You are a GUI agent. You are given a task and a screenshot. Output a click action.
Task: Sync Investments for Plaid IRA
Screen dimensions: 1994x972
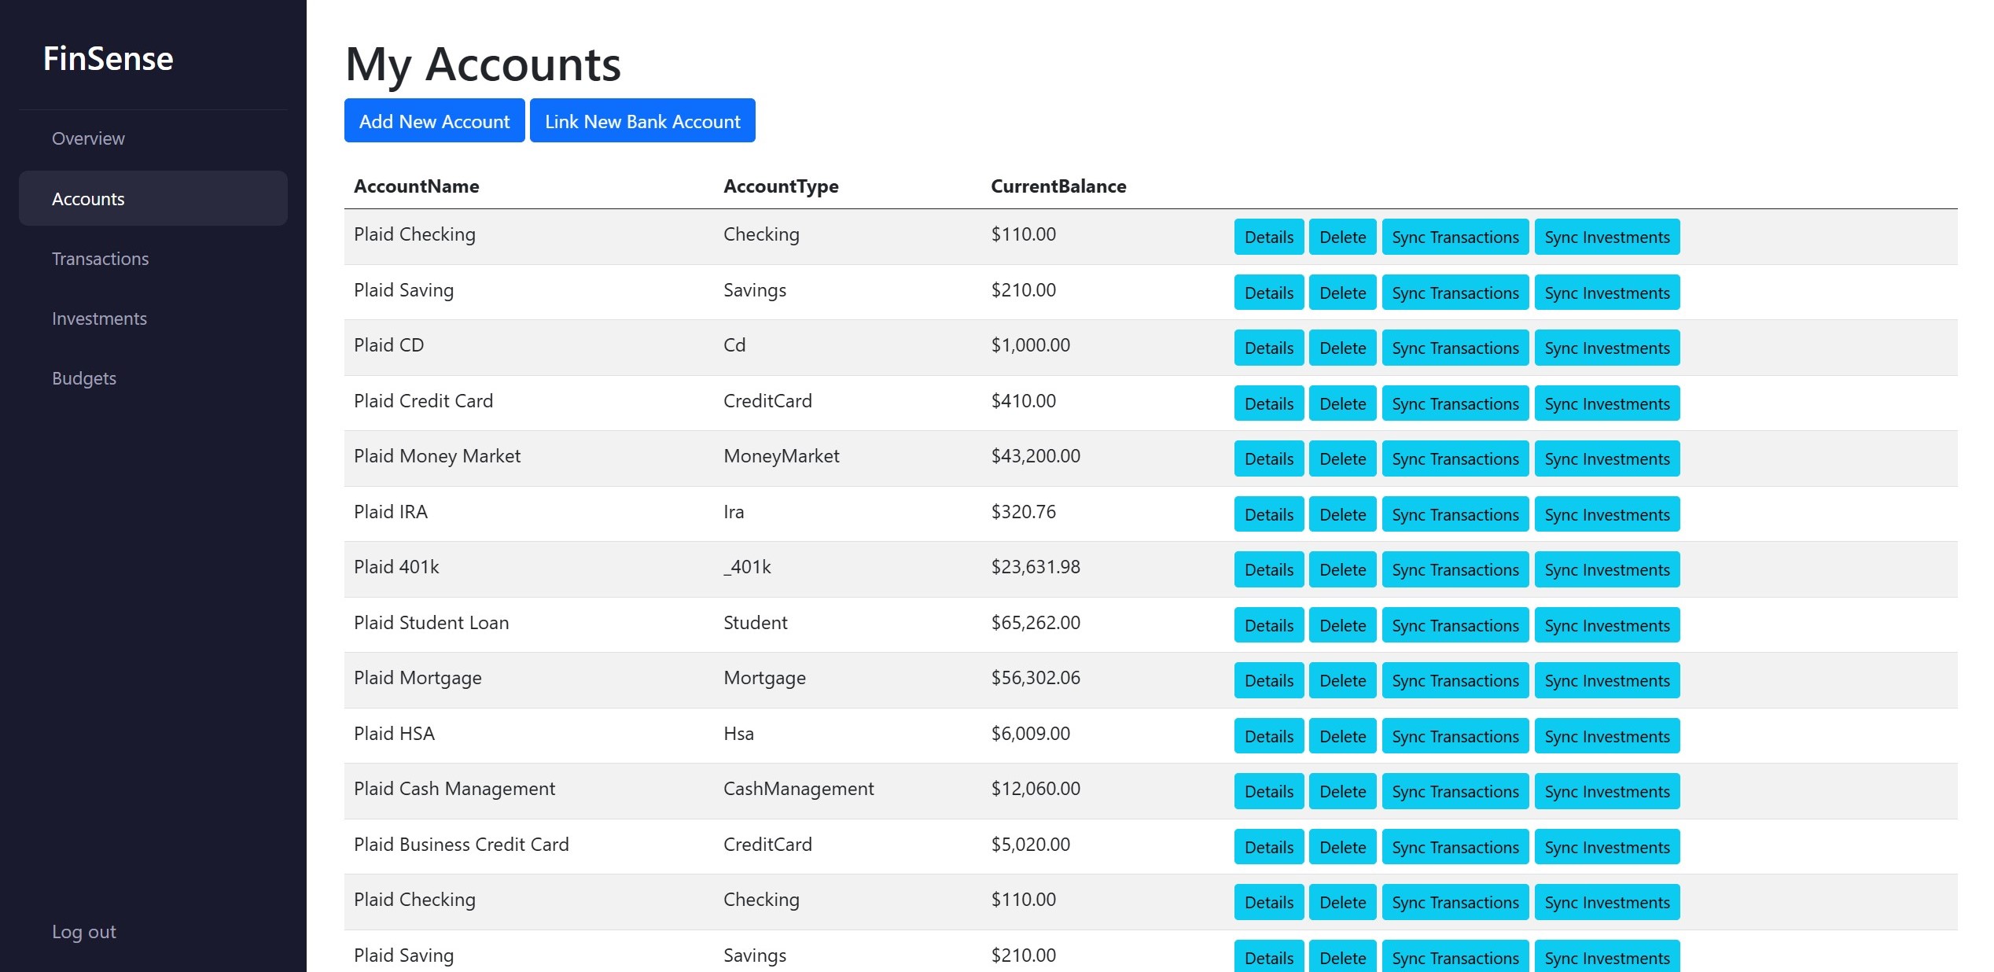point(1606,515)
